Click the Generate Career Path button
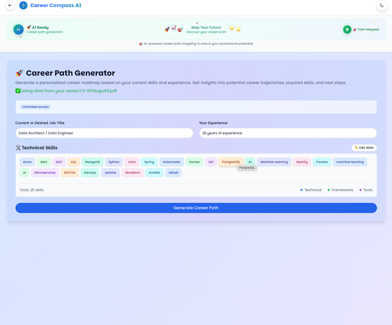The width and height of the screenshot is (392, 325). 196,208
